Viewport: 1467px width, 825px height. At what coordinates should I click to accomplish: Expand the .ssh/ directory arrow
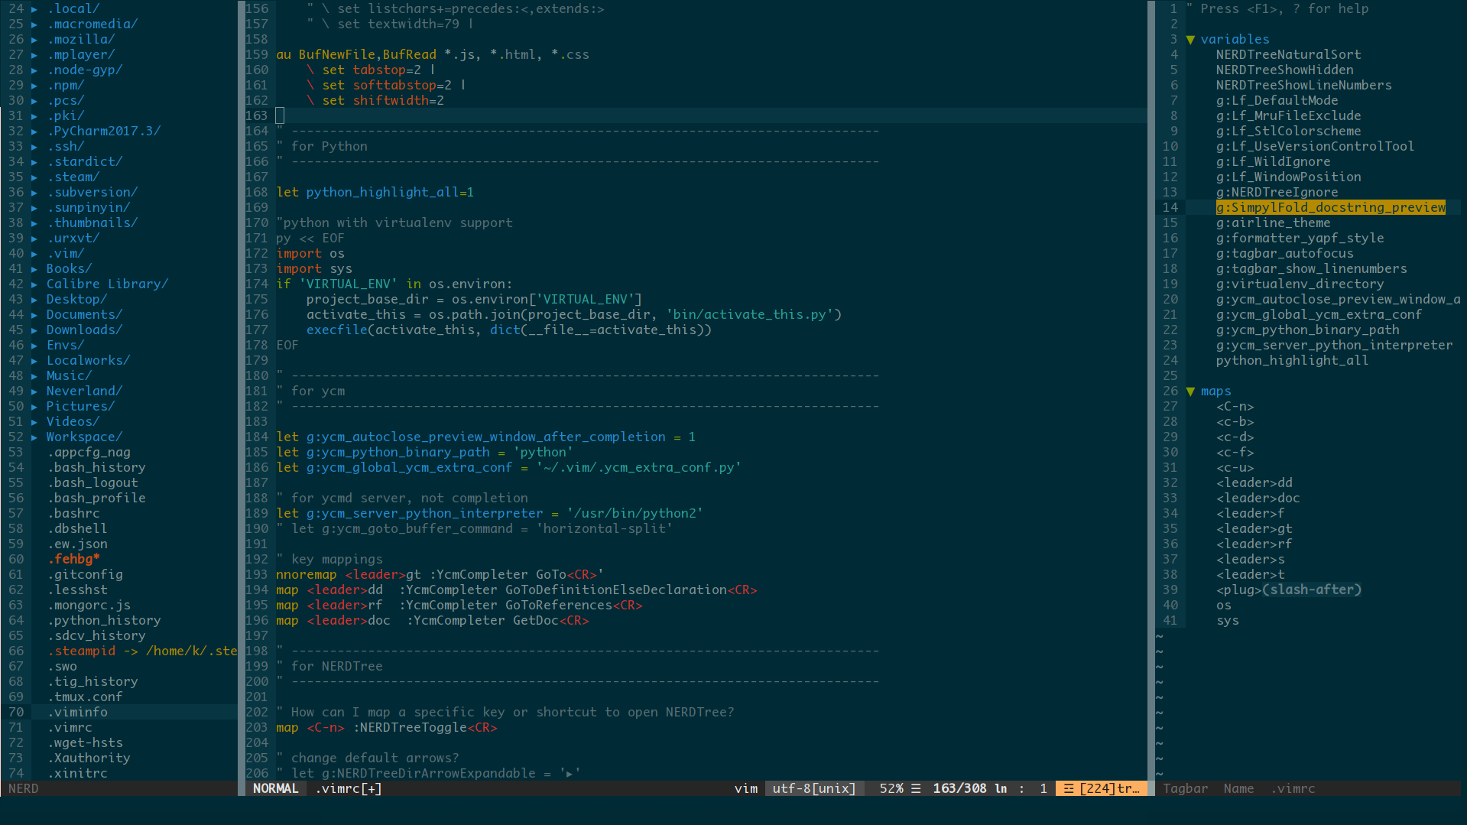coord(34,147)
